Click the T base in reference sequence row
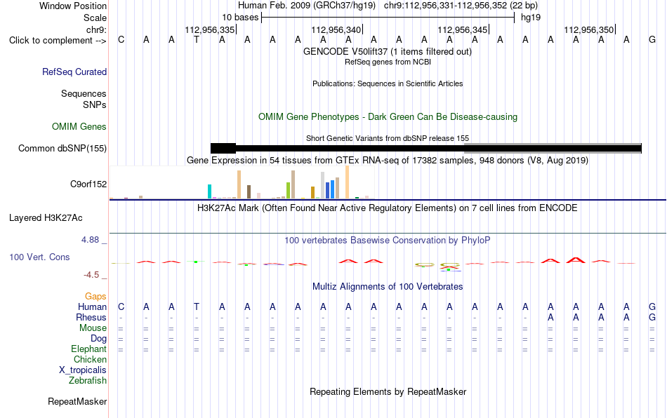Screen dimensions: 667x418 coord(197,40)
